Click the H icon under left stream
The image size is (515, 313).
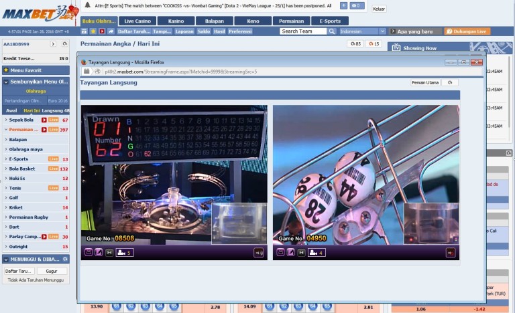pos(109,252)
